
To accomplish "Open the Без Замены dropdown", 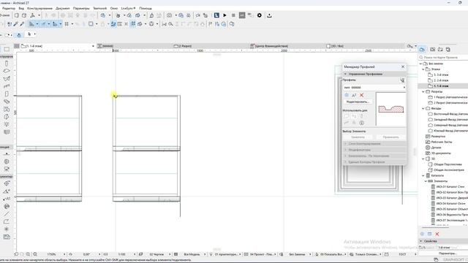I will pyautogui.click(x=310, y=254).
